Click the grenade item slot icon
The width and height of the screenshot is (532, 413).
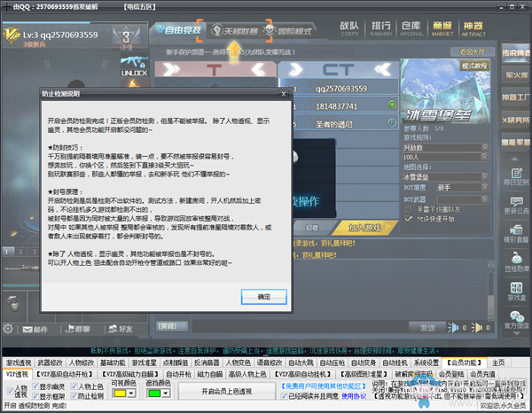(14, 303)
